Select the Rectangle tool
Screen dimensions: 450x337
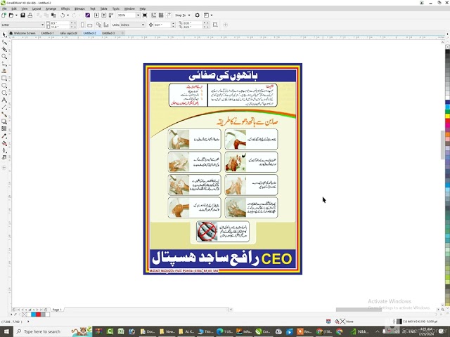point(4,78)
